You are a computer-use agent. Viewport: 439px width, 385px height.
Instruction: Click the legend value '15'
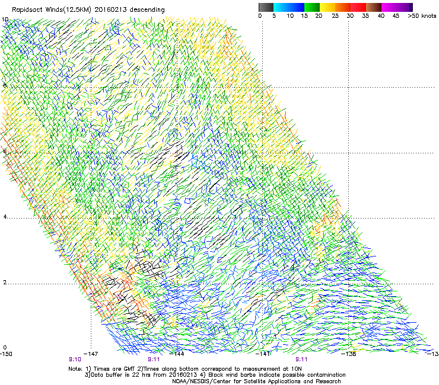304,16
